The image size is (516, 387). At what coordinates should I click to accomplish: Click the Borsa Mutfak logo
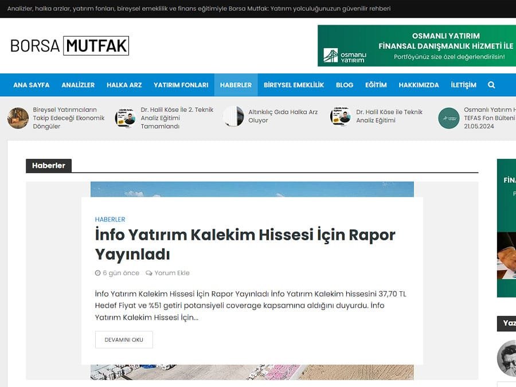(69, 46)
